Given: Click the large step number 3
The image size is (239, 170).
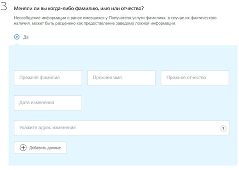Looking at the screenshot, I should click(x=4, y=6).
